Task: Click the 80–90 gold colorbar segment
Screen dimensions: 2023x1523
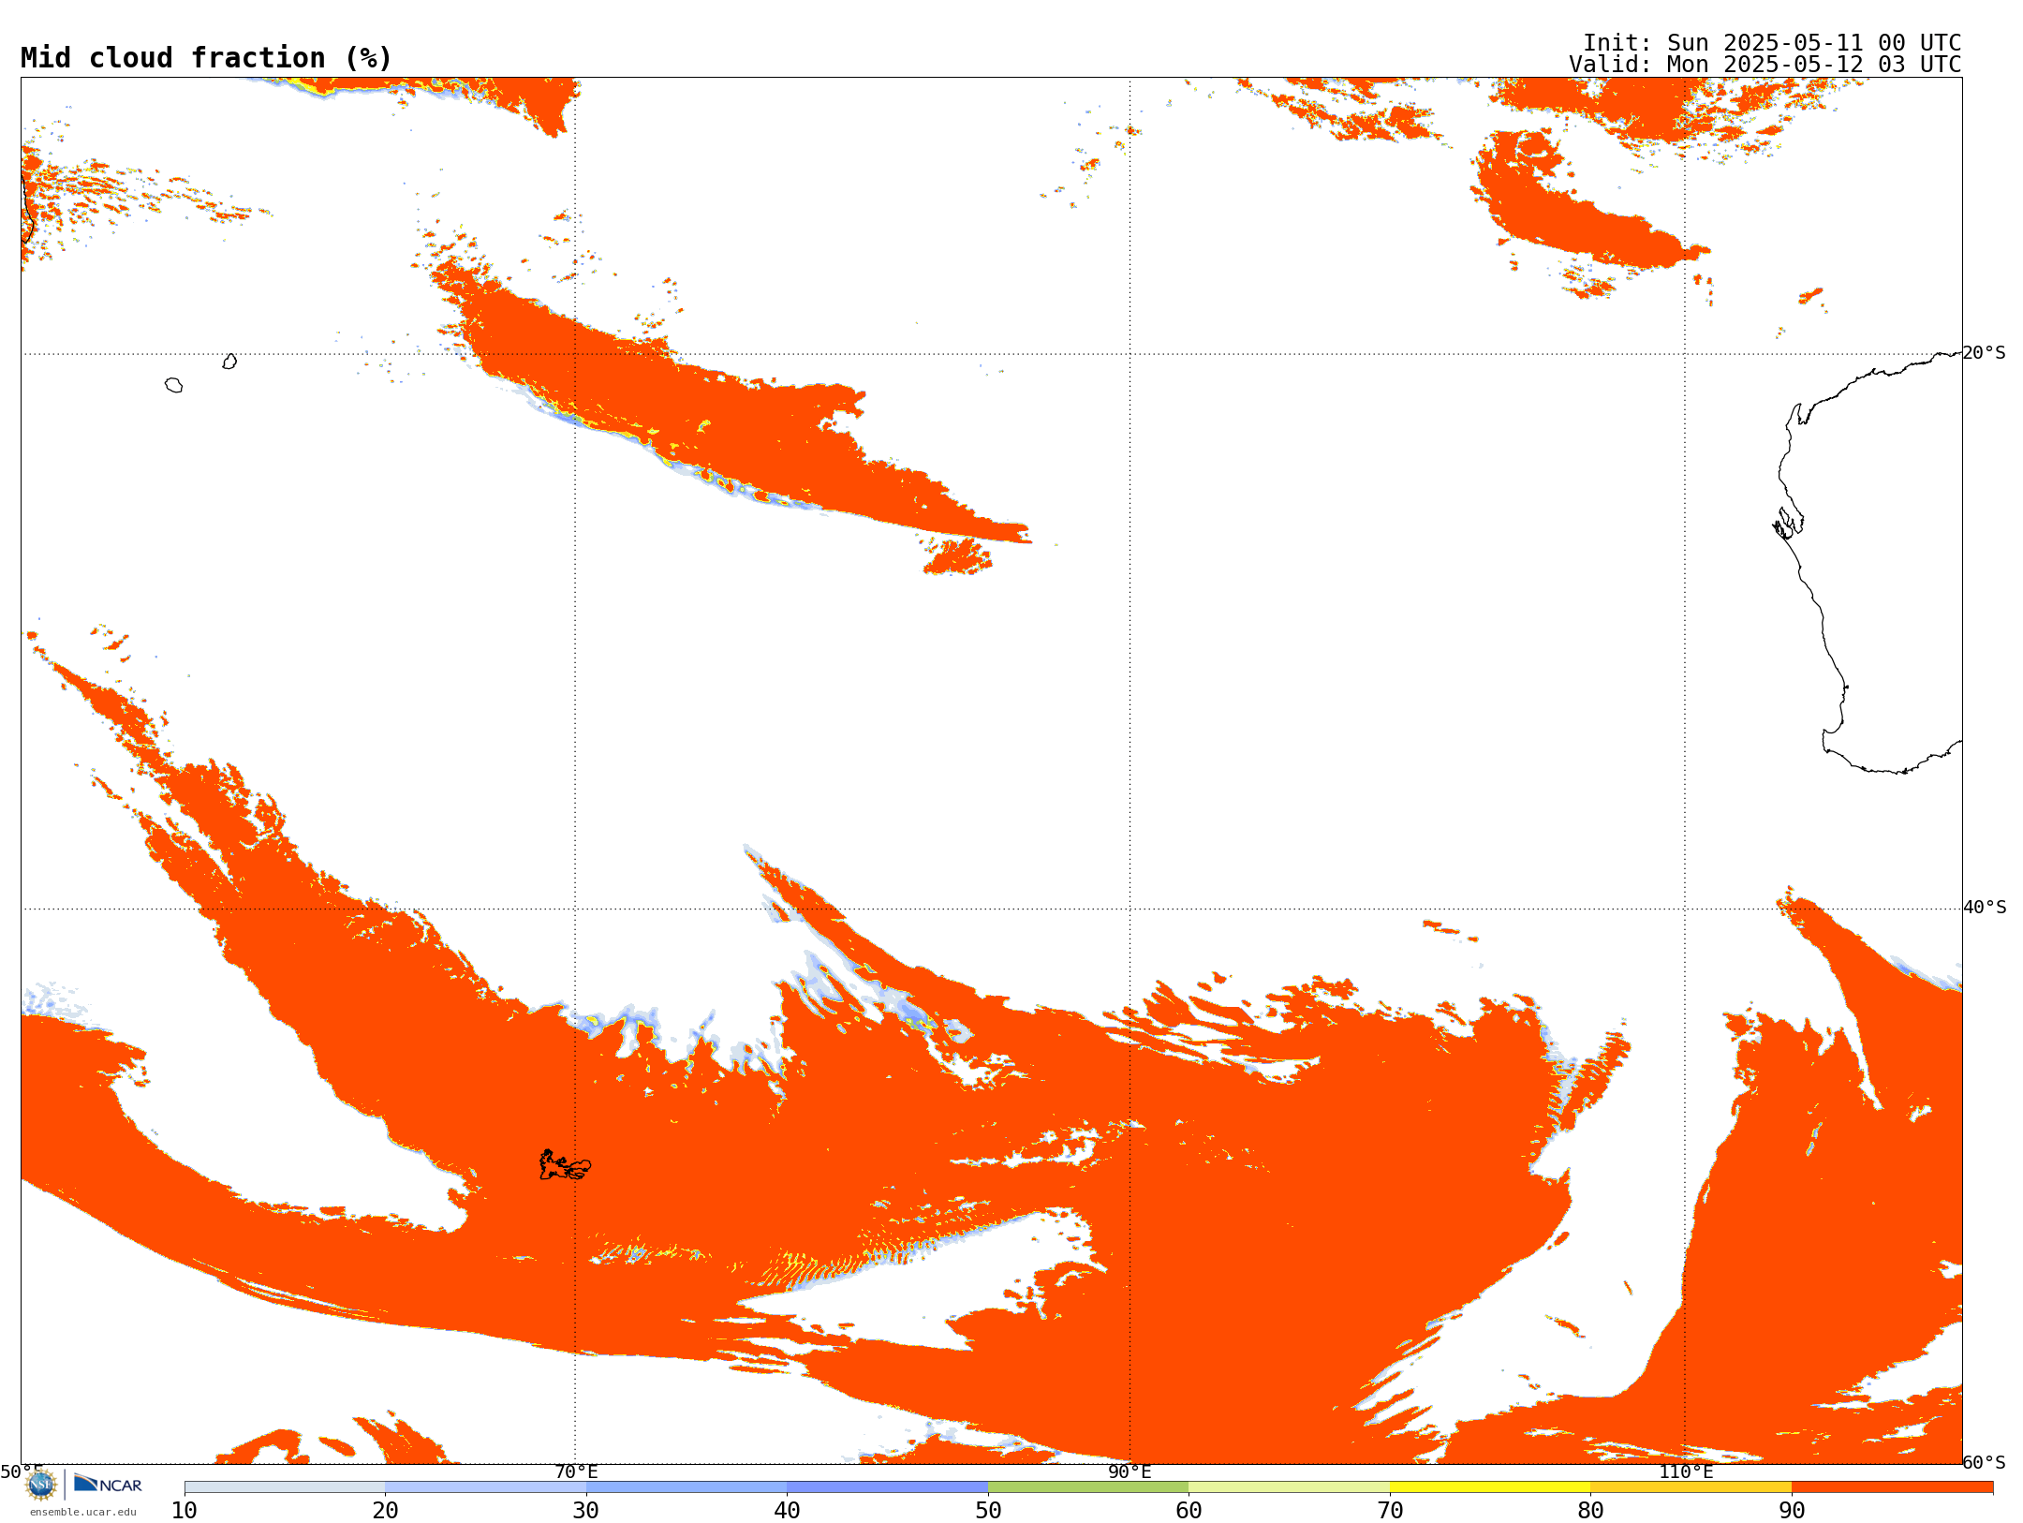Action: click(x=1691, y=1487)
